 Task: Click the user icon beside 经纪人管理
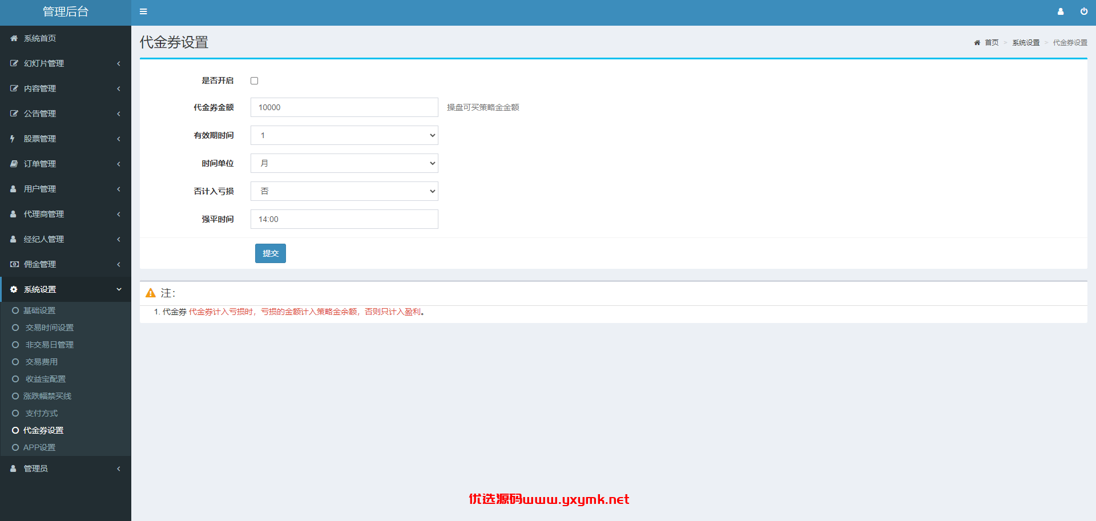13,239
